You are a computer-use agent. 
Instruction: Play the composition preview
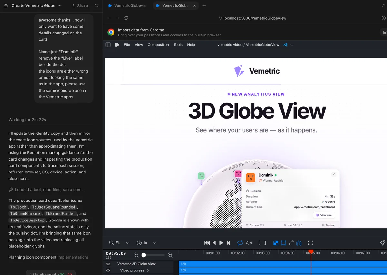[221, 243]
